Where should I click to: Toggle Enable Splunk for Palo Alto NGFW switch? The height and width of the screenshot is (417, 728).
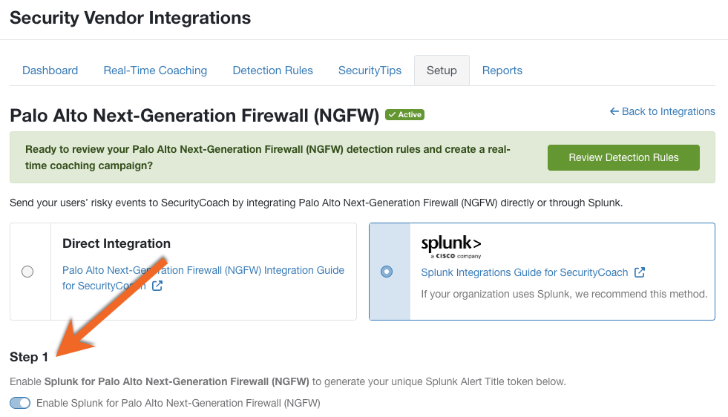[20, 403]
